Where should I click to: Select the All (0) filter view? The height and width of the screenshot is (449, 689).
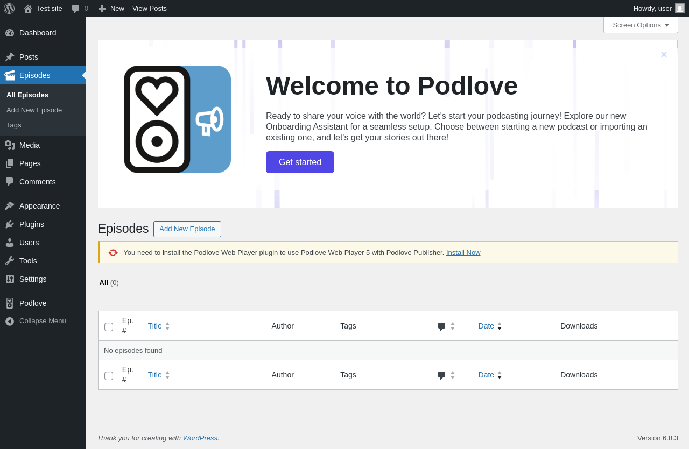(109, 283)
